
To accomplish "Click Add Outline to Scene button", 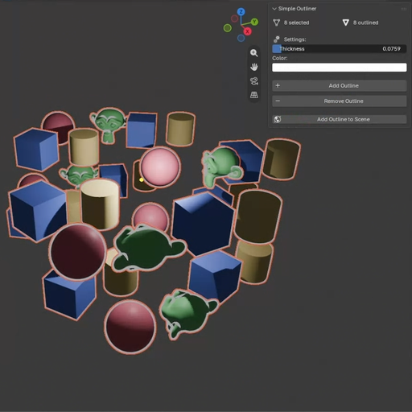I will click(x=340, y=119).
